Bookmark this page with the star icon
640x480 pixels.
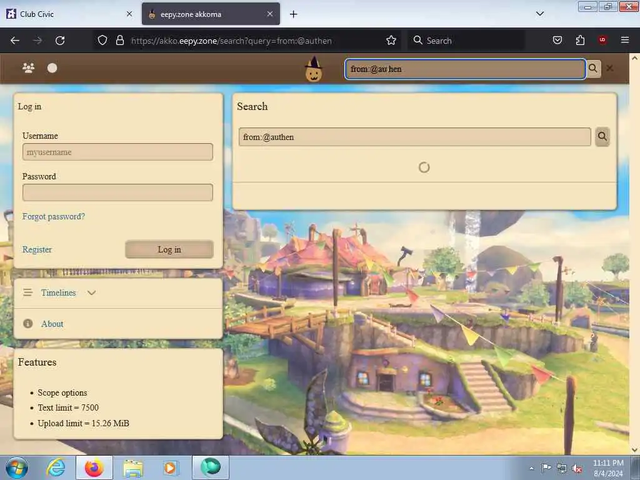pos(391,40)
